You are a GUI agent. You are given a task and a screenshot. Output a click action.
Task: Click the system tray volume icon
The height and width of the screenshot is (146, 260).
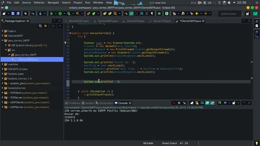click(x=229, y=3)
